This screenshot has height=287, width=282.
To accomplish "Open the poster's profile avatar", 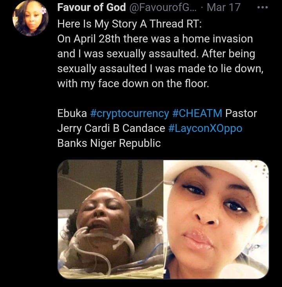I will click(31, 18).
